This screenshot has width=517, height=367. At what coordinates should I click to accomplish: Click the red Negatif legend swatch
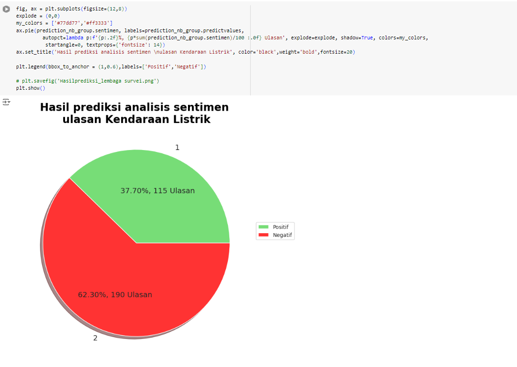coord(263,235)
